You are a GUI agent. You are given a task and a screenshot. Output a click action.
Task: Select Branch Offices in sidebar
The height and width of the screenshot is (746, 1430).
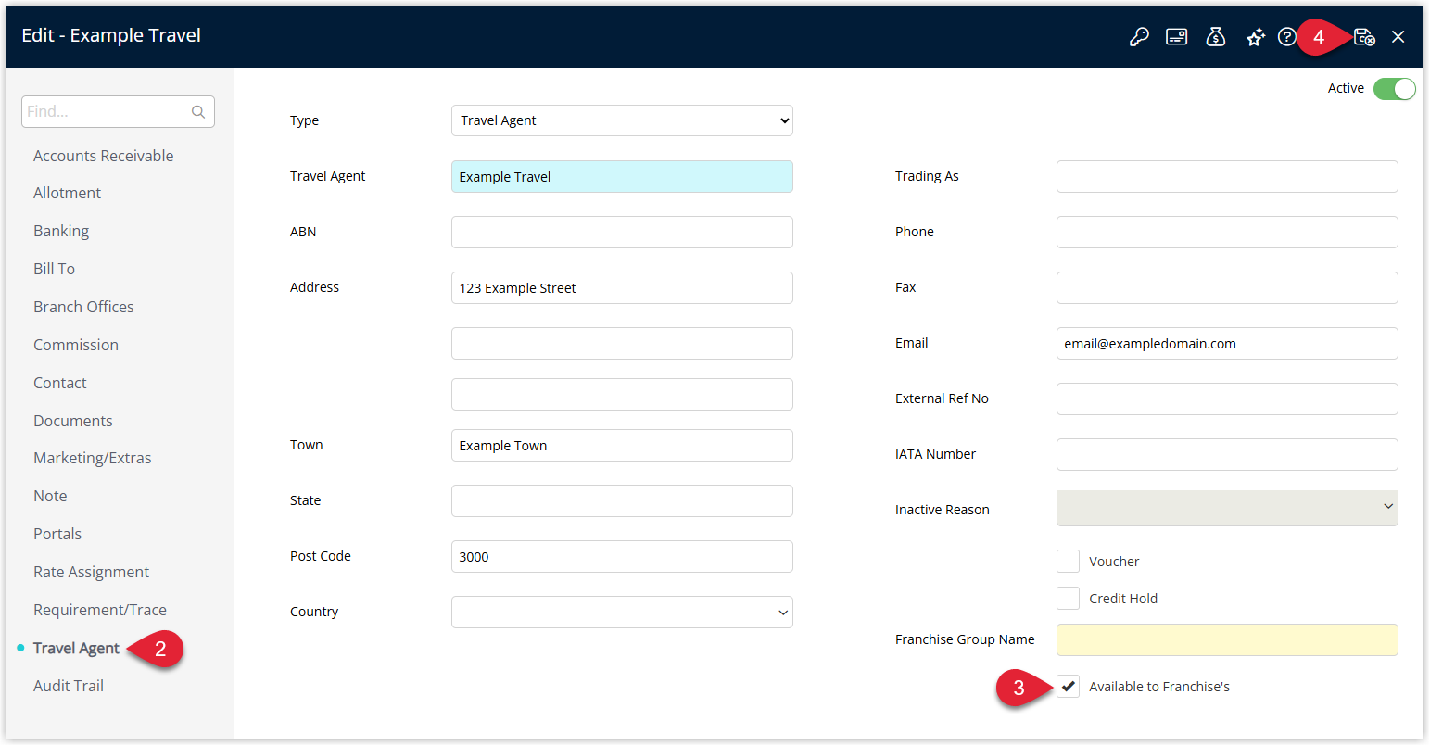pyautogui.click(x=83, y=307)
